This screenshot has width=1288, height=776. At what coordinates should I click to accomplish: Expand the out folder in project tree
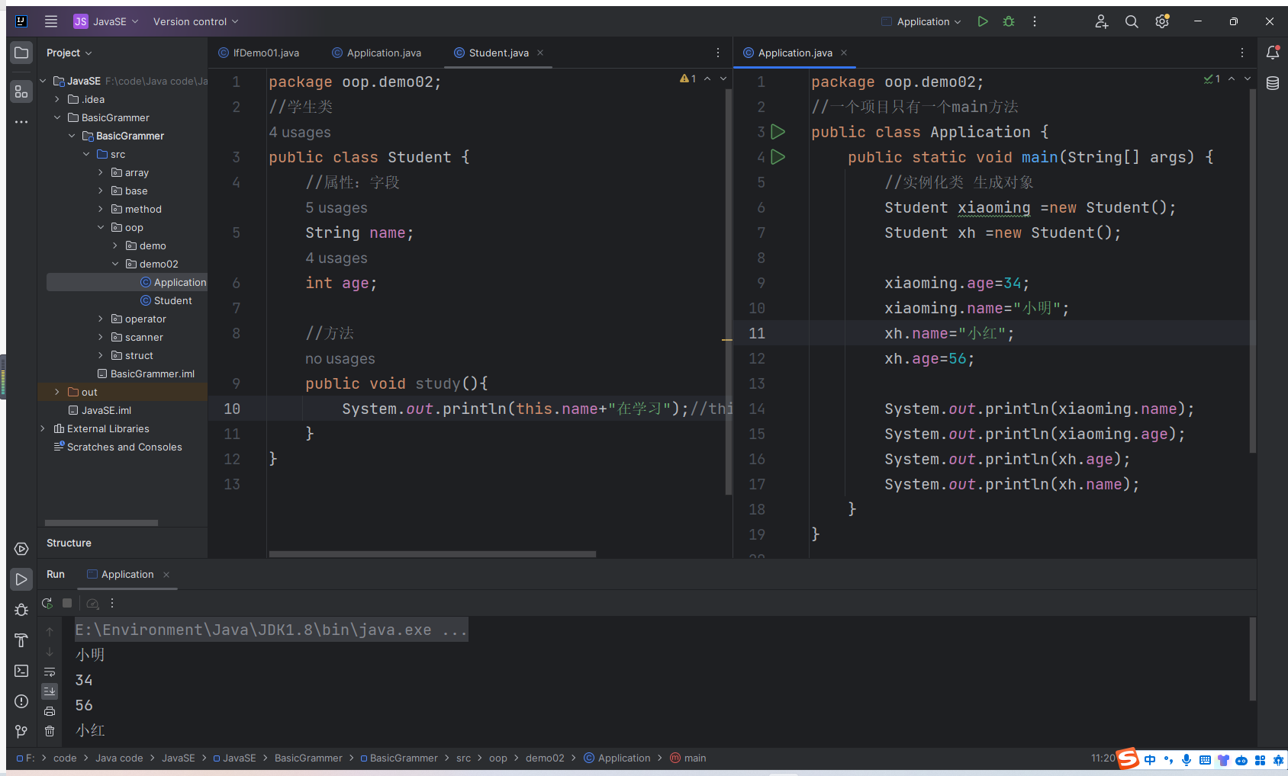[57, 392]
